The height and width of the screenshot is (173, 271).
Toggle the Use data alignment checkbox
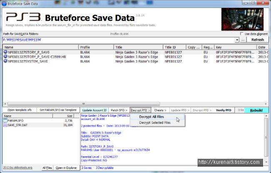[242, 34]
